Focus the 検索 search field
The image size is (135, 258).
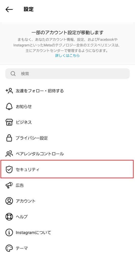pyautogui.click(x=67, y=74)
